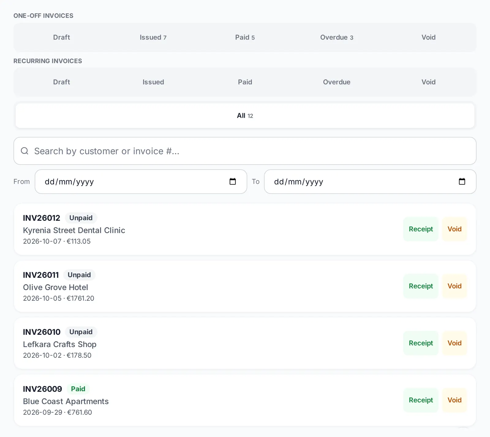490x437 pixels.
Task: Click the Unpaid badge on INV26012
Action: point(81,218)
